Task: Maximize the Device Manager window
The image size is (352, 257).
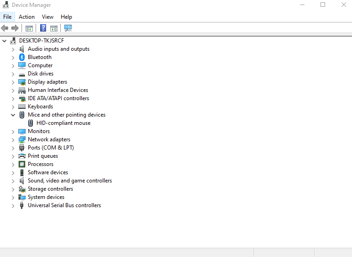Action: point(323,5)
